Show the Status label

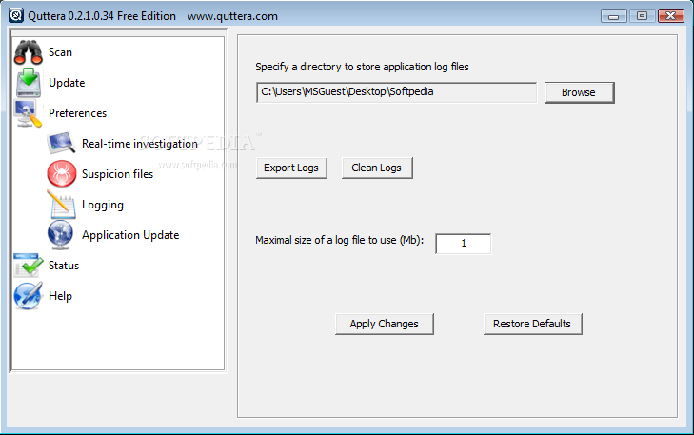pyautogui.click(x=64, y=266)
